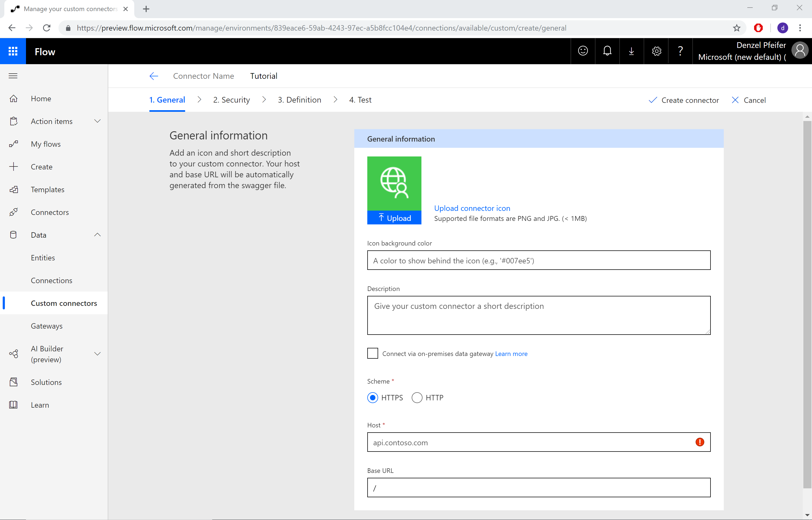Select the HTTP scheme radio button
The height and width of the screenshot is (520, 812).
[x=416, y=397]
